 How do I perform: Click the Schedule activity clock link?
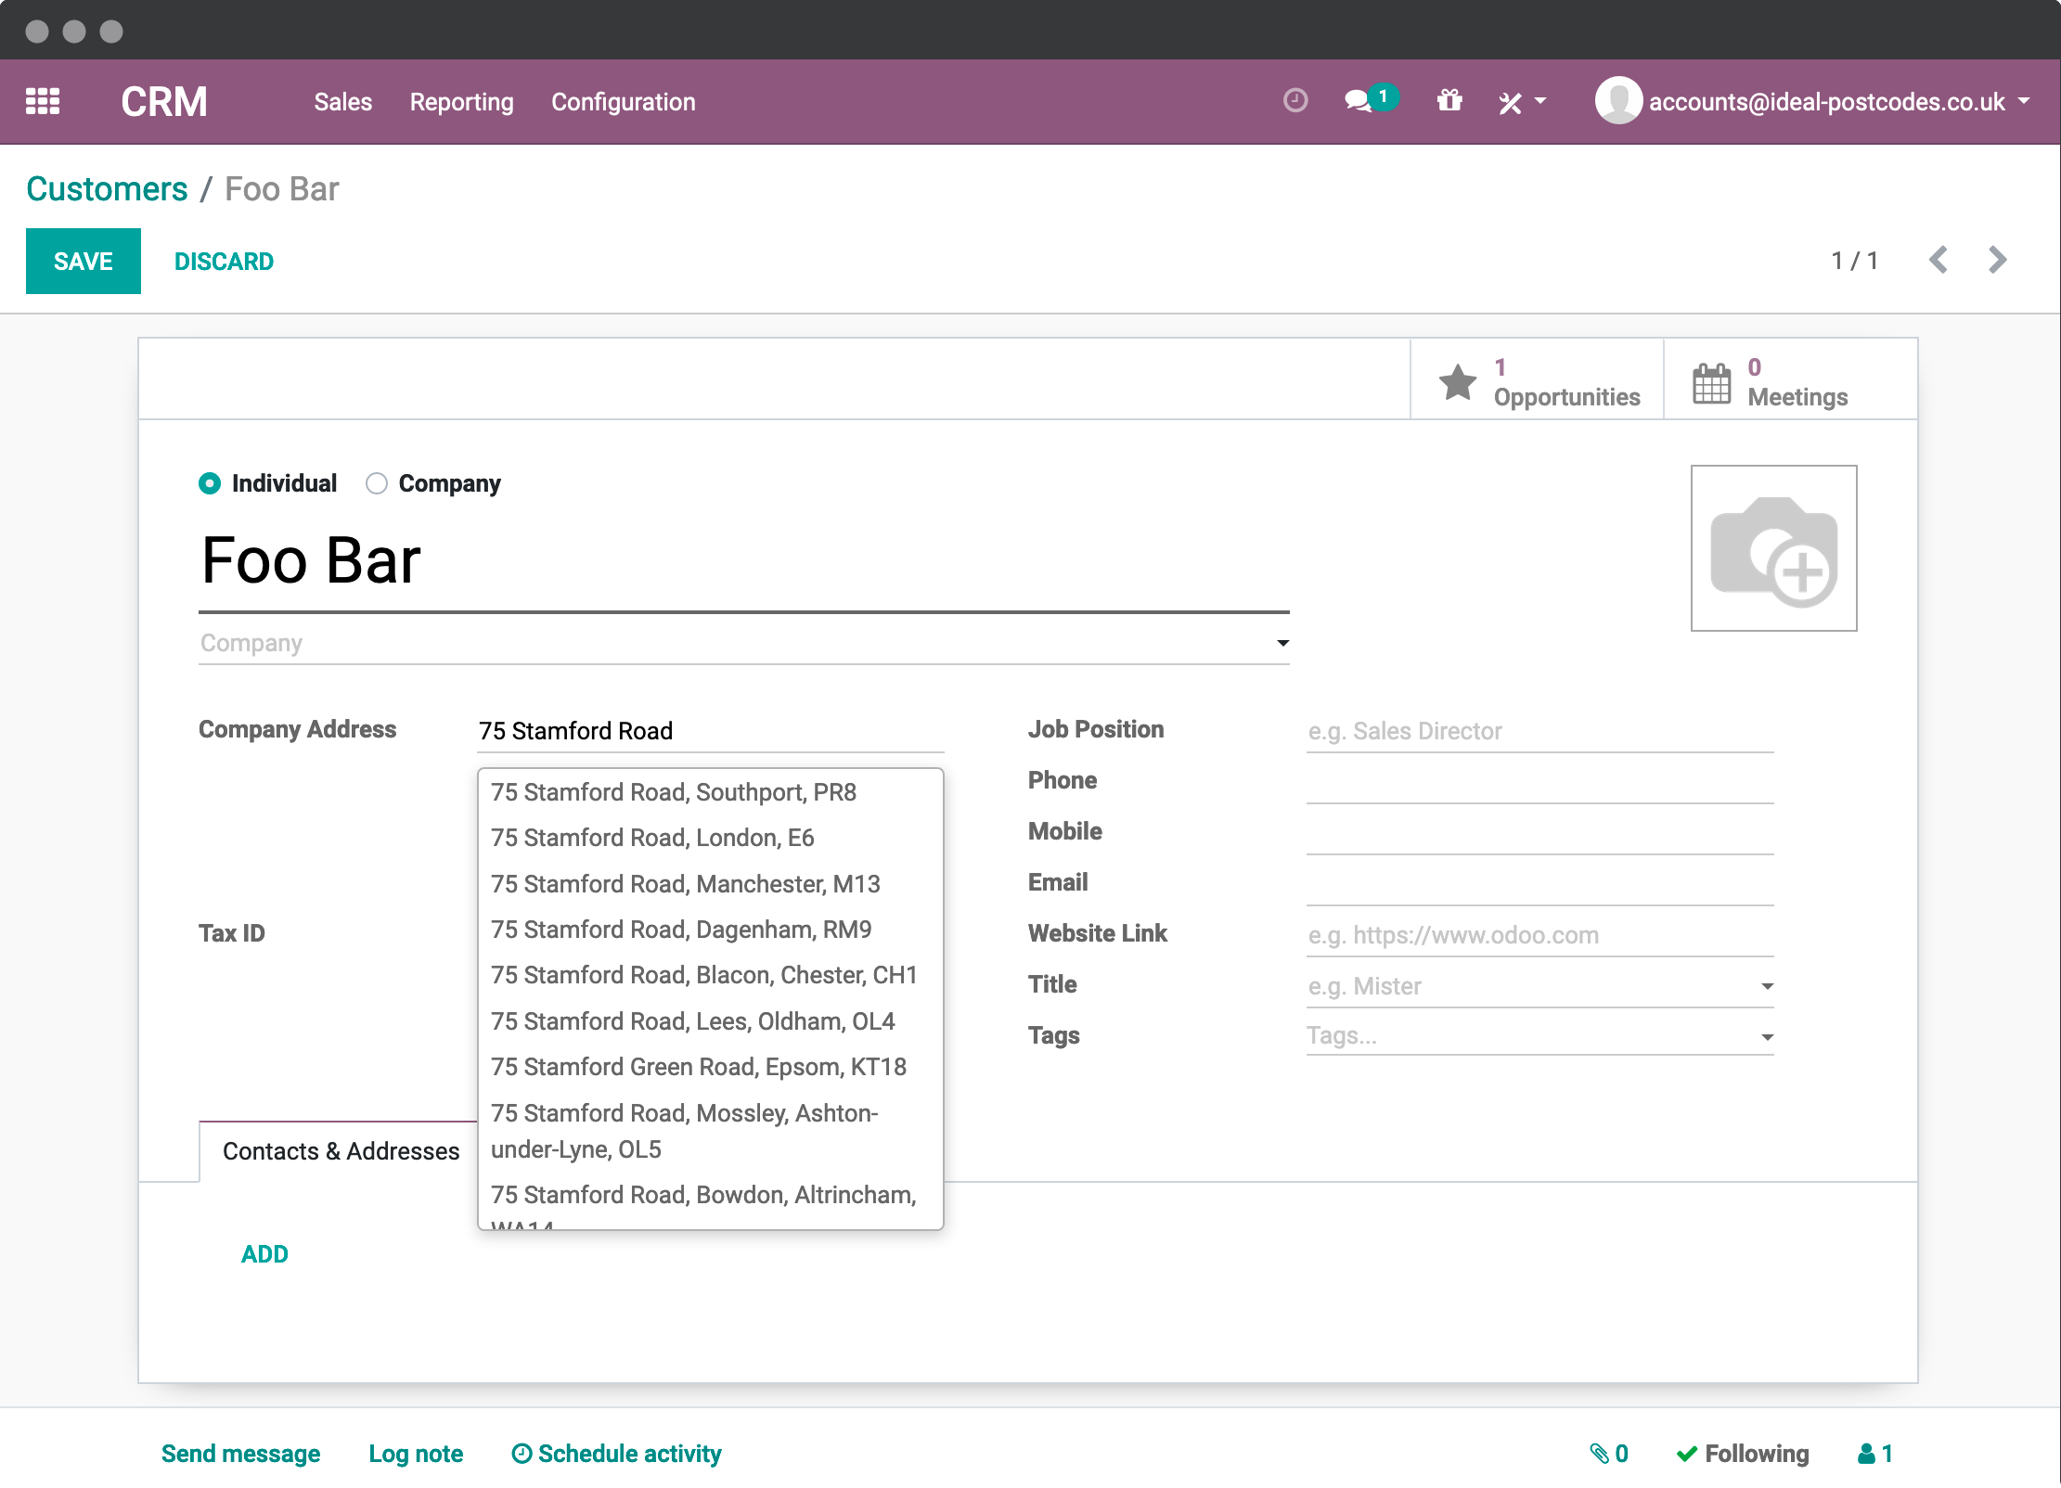pos(616,1454)
